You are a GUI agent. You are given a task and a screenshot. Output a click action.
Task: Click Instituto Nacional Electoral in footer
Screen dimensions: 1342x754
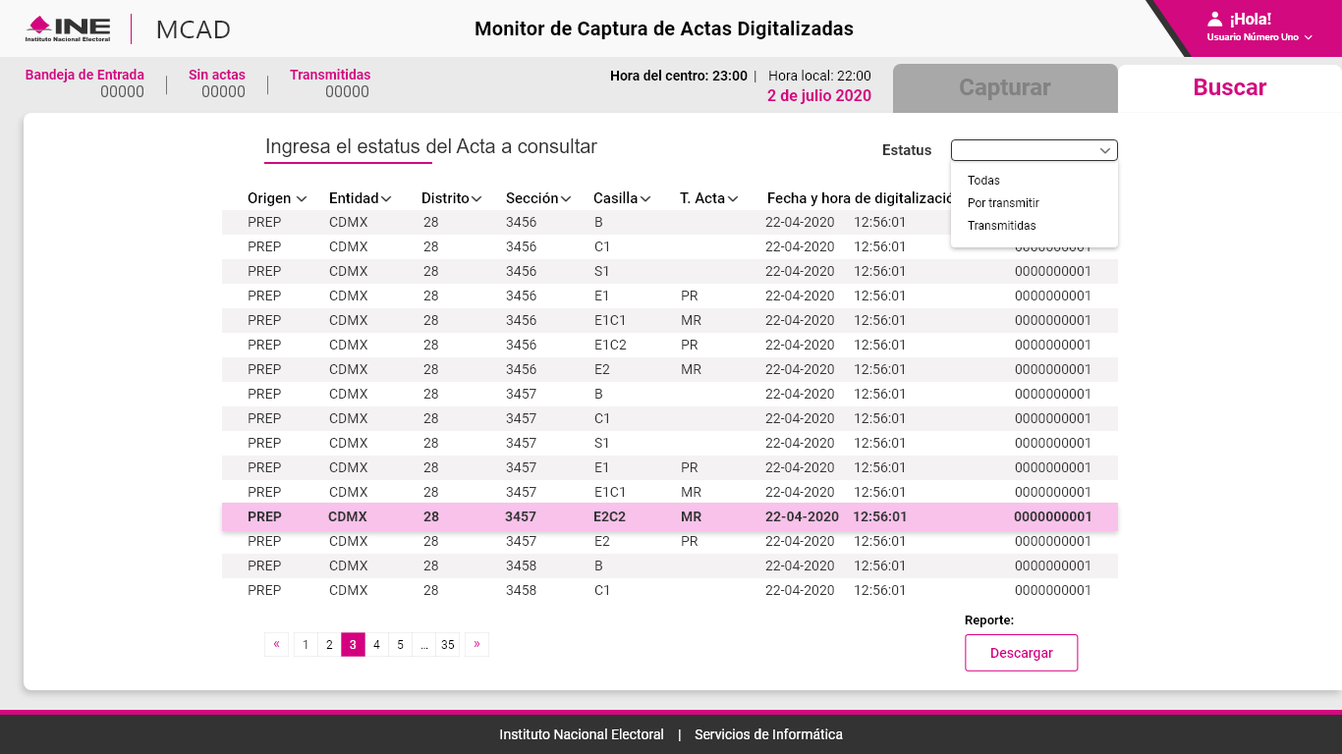click(582, 734)
